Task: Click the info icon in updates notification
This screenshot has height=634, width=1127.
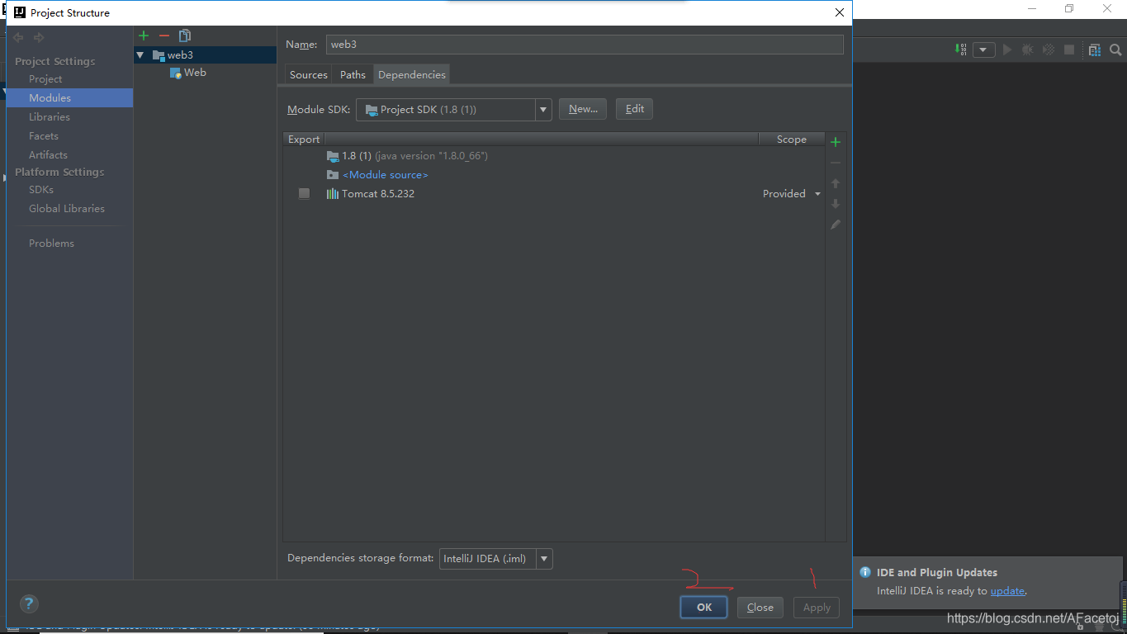Action: (865, 572)
